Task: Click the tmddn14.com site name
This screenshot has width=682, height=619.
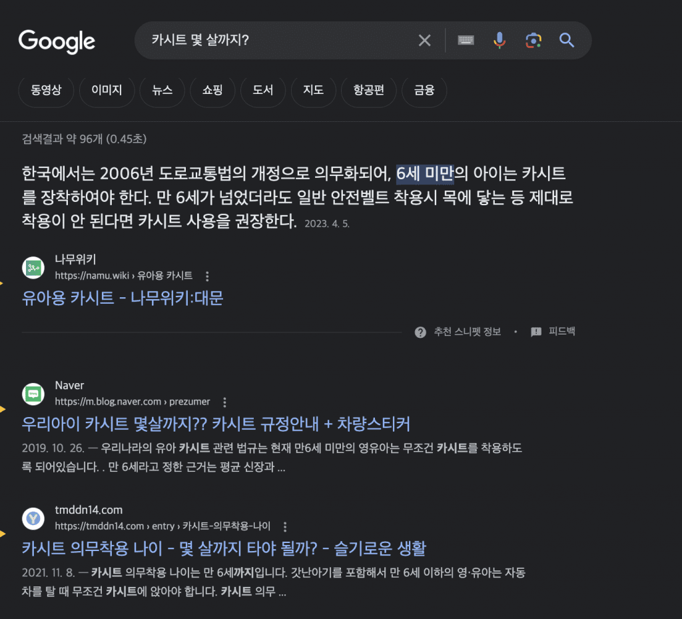Action: [89, 510]
